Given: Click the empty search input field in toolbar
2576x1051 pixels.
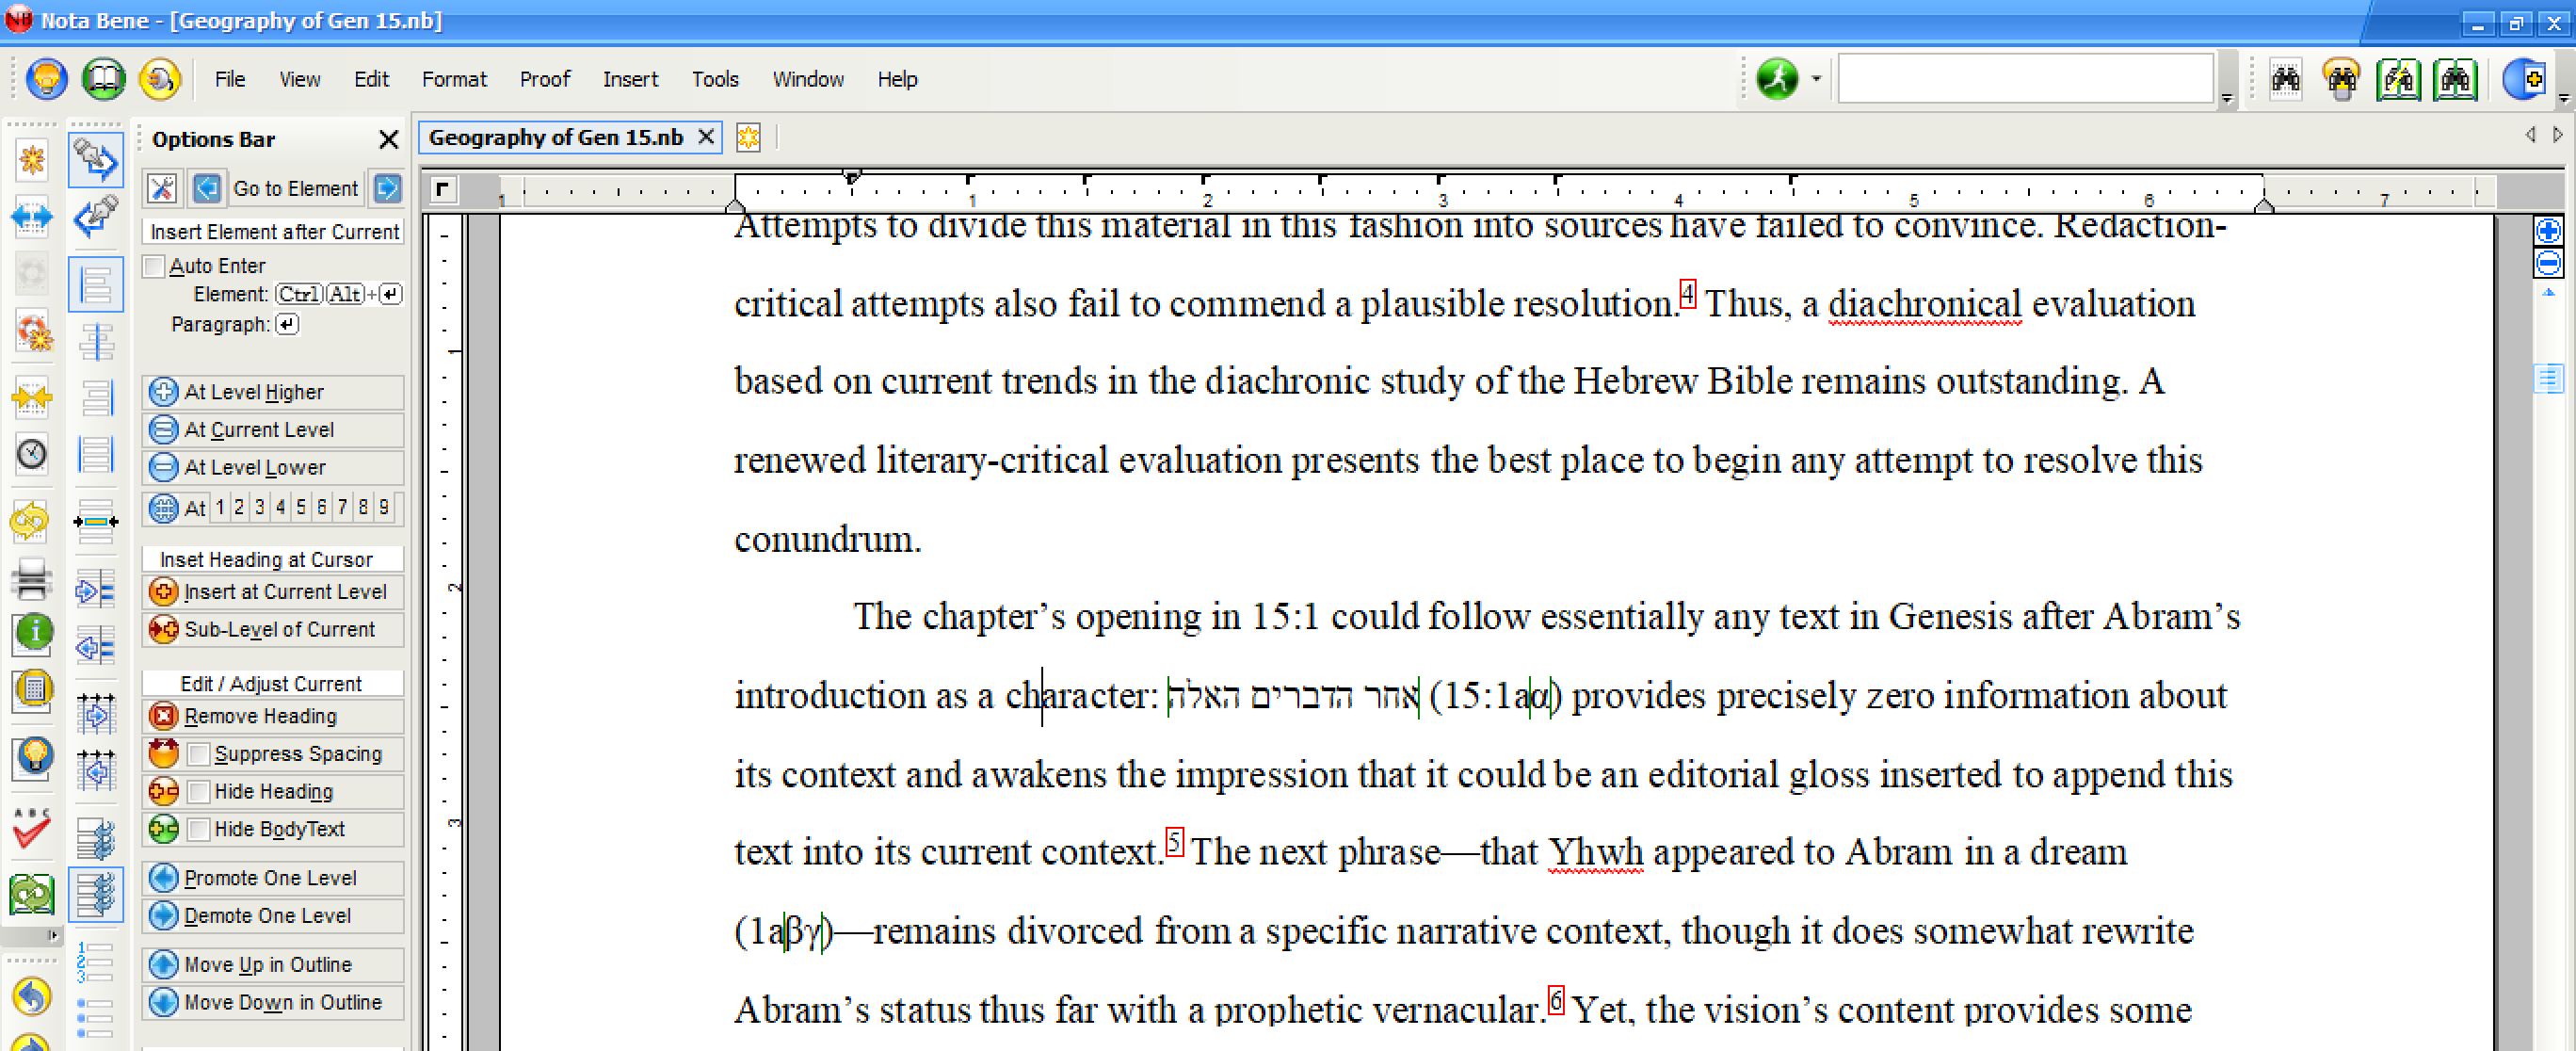Looking at the screenshot, I should tap(2024, 78).
